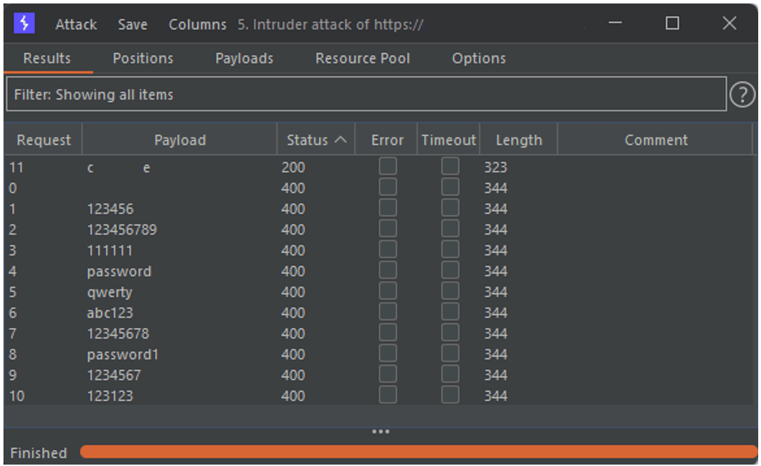The height and width of the screenshot is (466, 761).
Task: Toggle Timeout checkbox for password payload row
Action: click(x=450, y=271)
